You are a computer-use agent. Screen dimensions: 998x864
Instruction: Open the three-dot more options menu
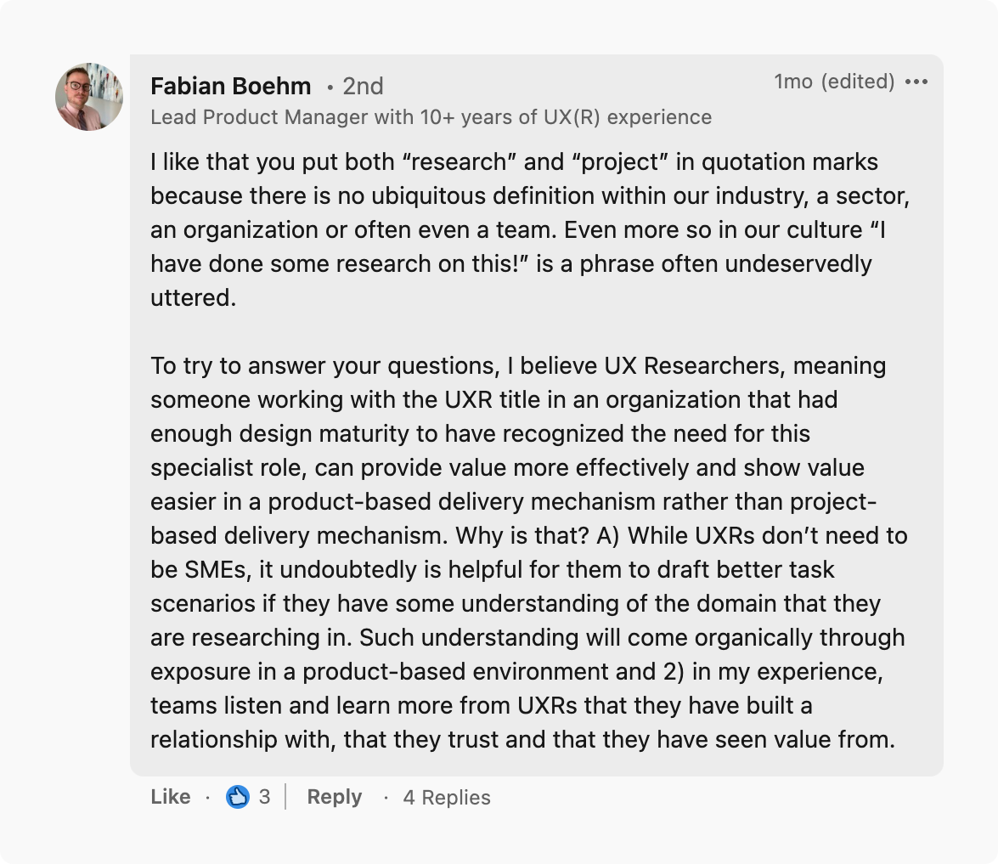coord(916,82)
